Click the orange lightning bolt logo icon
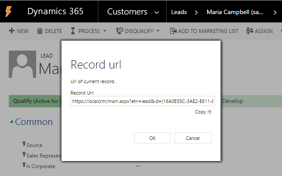Viewport: 282px width, 176px height. coord(8,11)
